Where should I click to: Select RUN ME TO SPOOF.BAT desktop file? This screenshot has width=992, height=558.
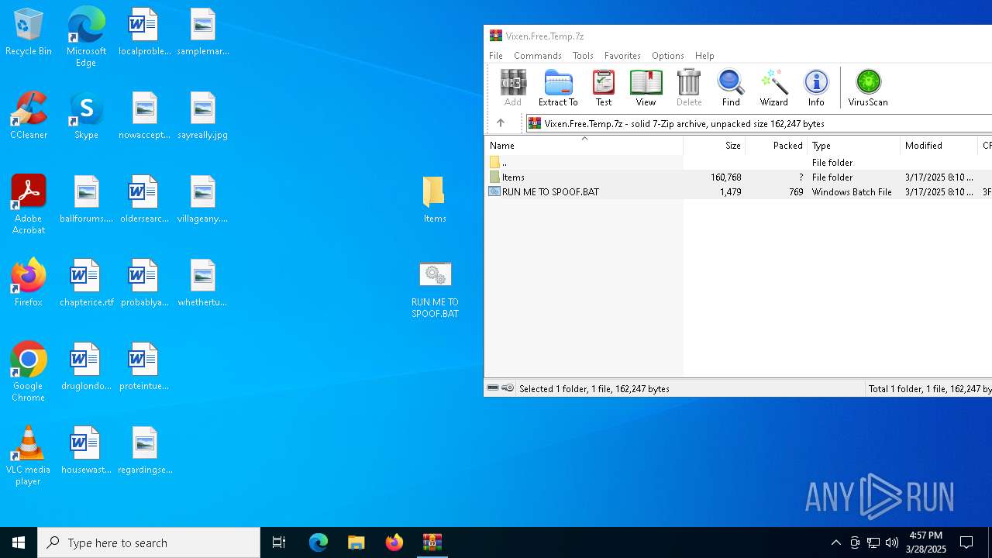point(435,290)
